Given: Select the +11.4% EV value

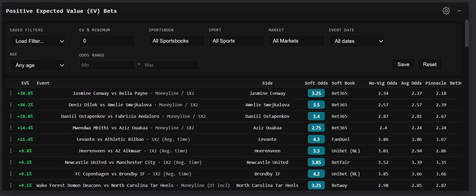Looking at the screenshot, I should pos(25,139).
